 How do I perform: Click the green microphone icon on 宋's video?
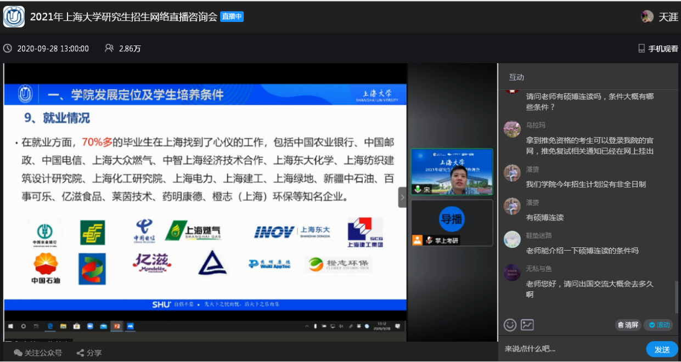click(418, 189)
